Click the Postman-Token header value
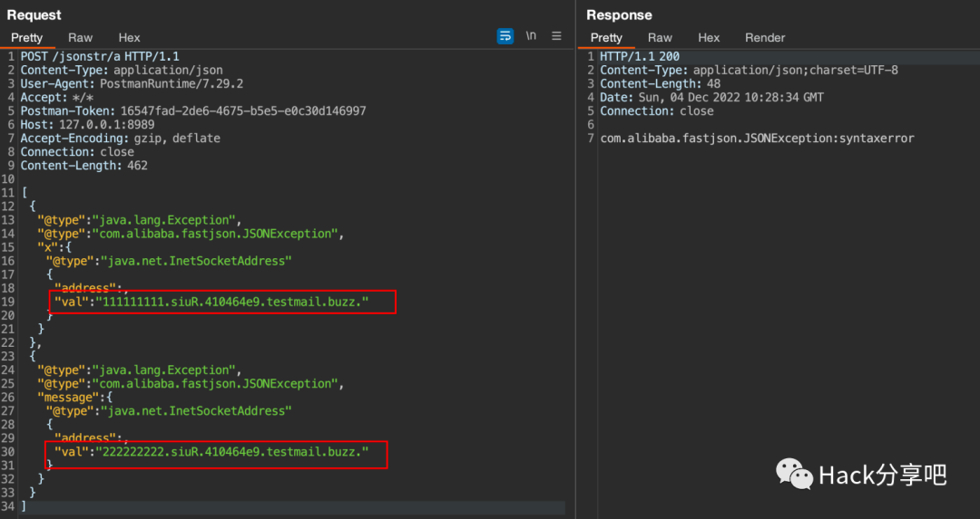 [x=243, y=111]
